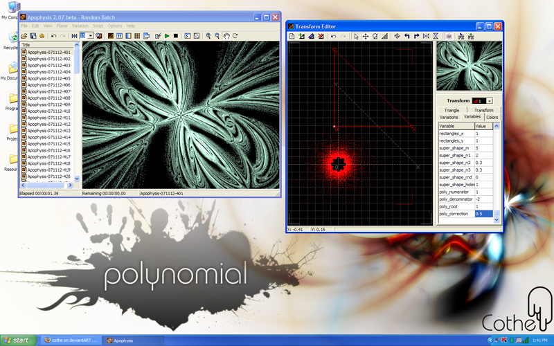Select the Rotate view tool

235,36
